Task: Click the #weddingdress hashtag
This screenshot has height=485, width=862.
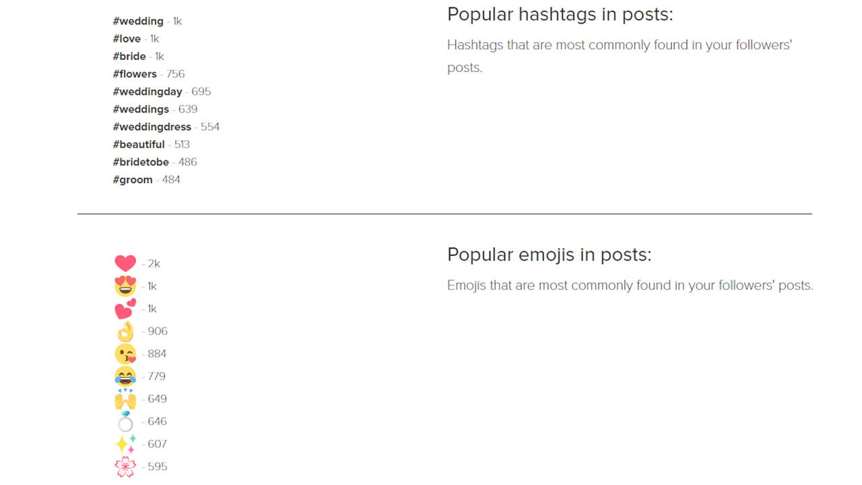Action: (x=152, y=127)
